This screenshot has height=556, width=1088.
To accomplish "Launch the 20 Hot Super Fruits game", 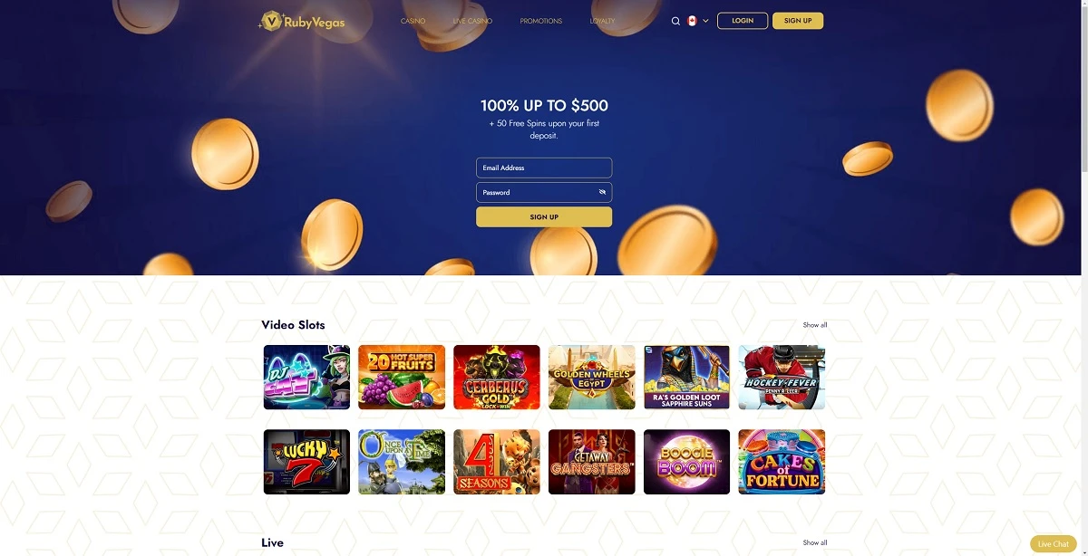I will tap(402, 377).
